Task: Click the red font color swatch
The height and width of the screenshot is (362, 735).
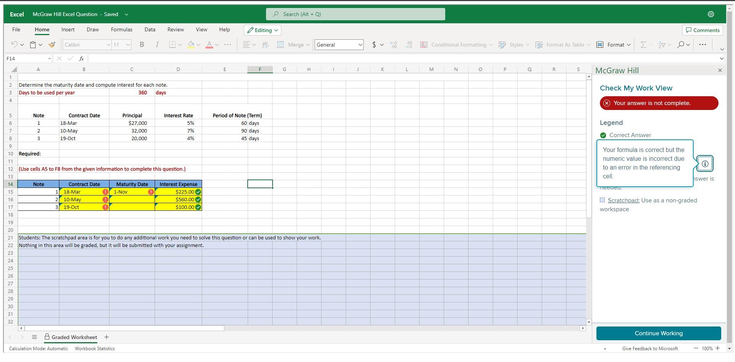Action: pos(209,45)
